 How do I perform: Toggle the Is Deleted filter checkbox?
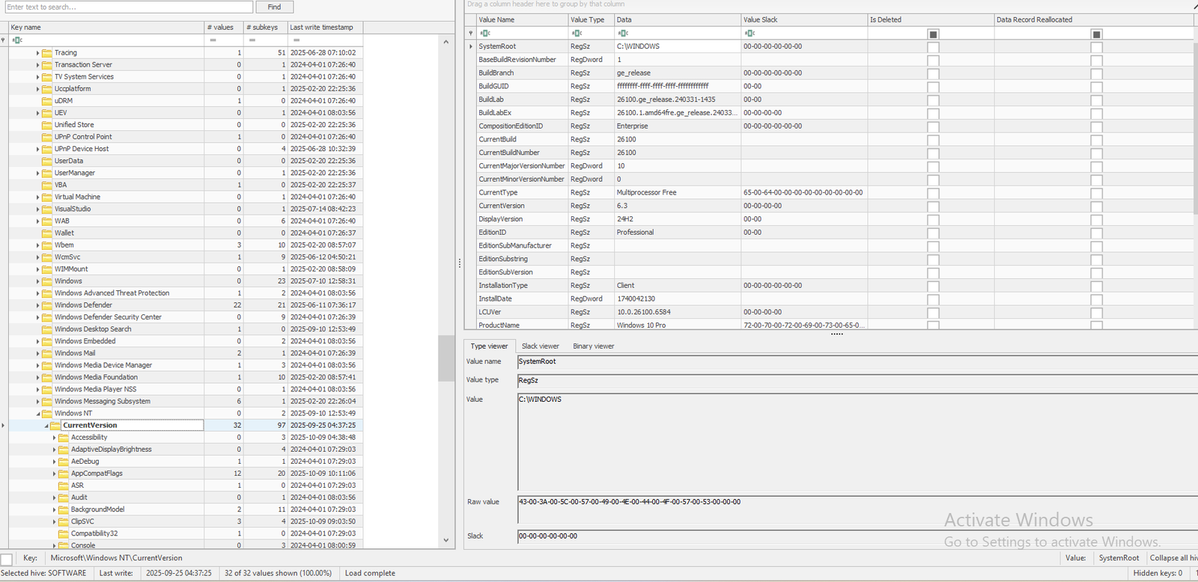(933, 34)
